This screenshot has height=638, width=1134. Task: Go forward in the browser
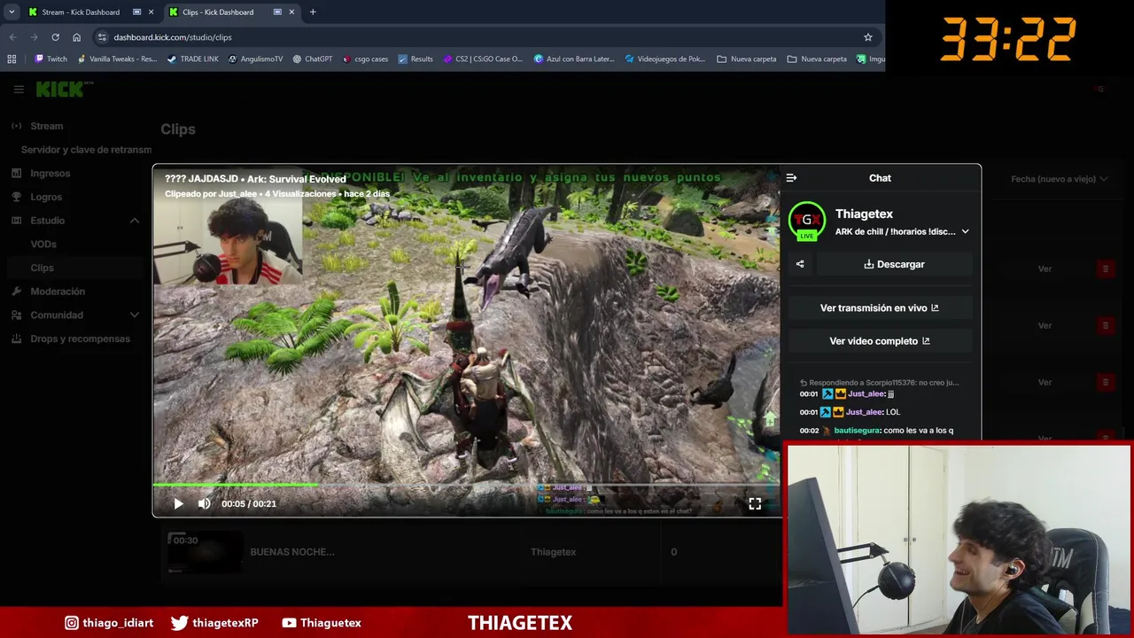pyautogui.click(x=34, y=37)
